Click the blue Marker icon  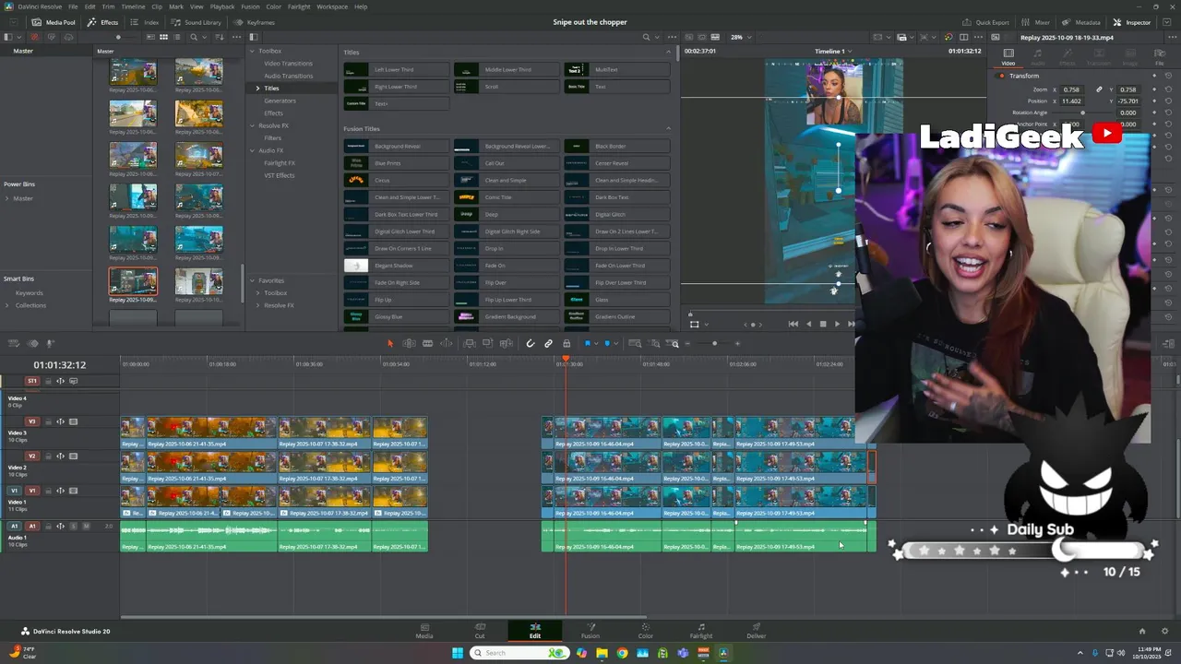[x=607, y=343]
